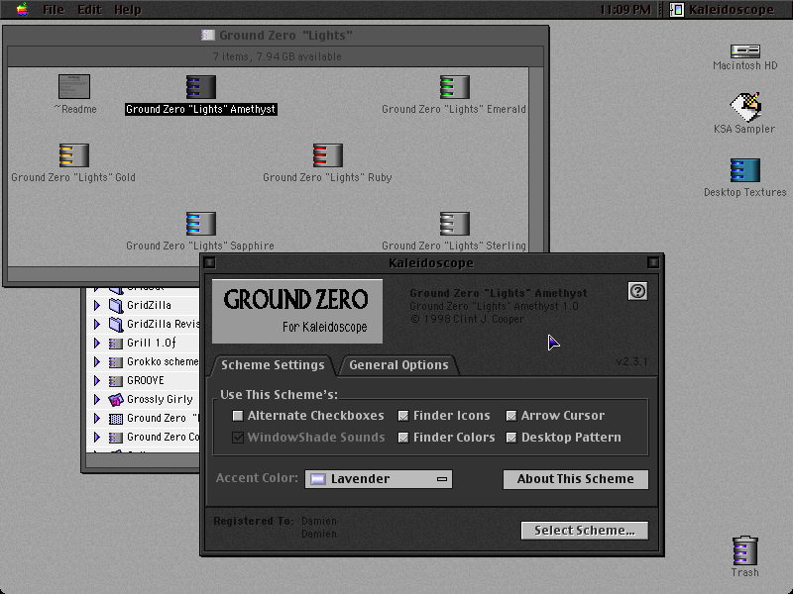
Task: Select the Ground Zero "Lights" Emerald scheme icon
Action: [x=455, y=87]
